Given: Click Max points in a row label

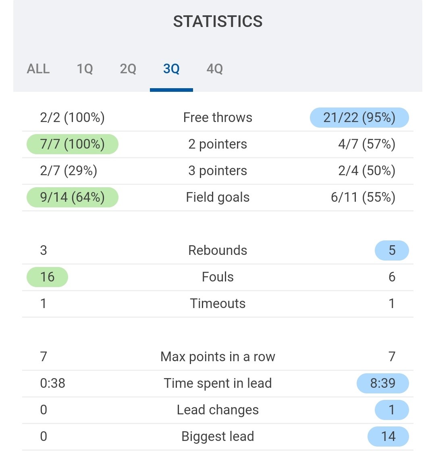Looking at the screenshot, I should pyautogui.click(x=218, y=357).
